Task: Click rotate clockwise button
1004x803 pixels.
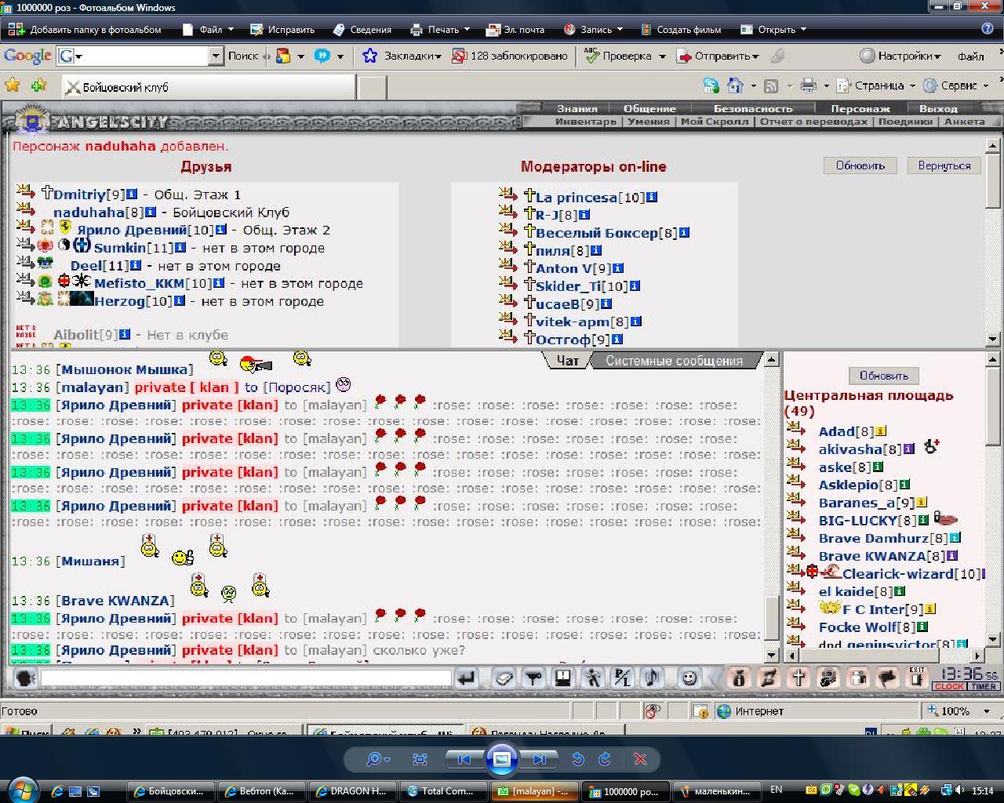Action: (x=605, y=759)
